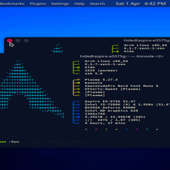Image resolution: width=170 pixels, height=170 pixels.
Task: Open the Help menu
Action: pos(79,3)
